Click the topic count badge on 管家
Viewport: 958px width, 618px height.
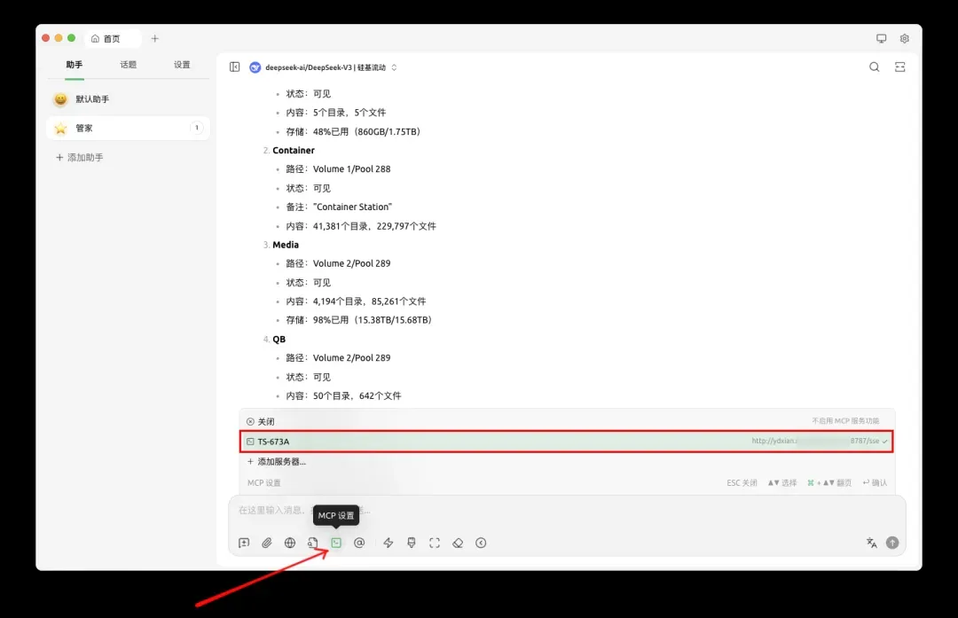coord(197,128)
